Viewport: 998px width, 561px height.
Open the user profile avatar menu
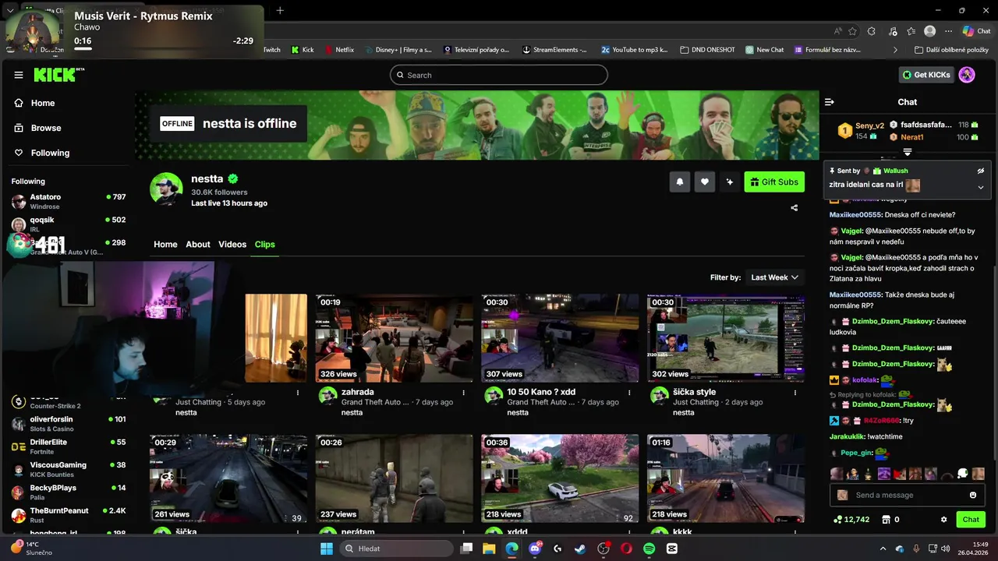[x=967, y=75]
